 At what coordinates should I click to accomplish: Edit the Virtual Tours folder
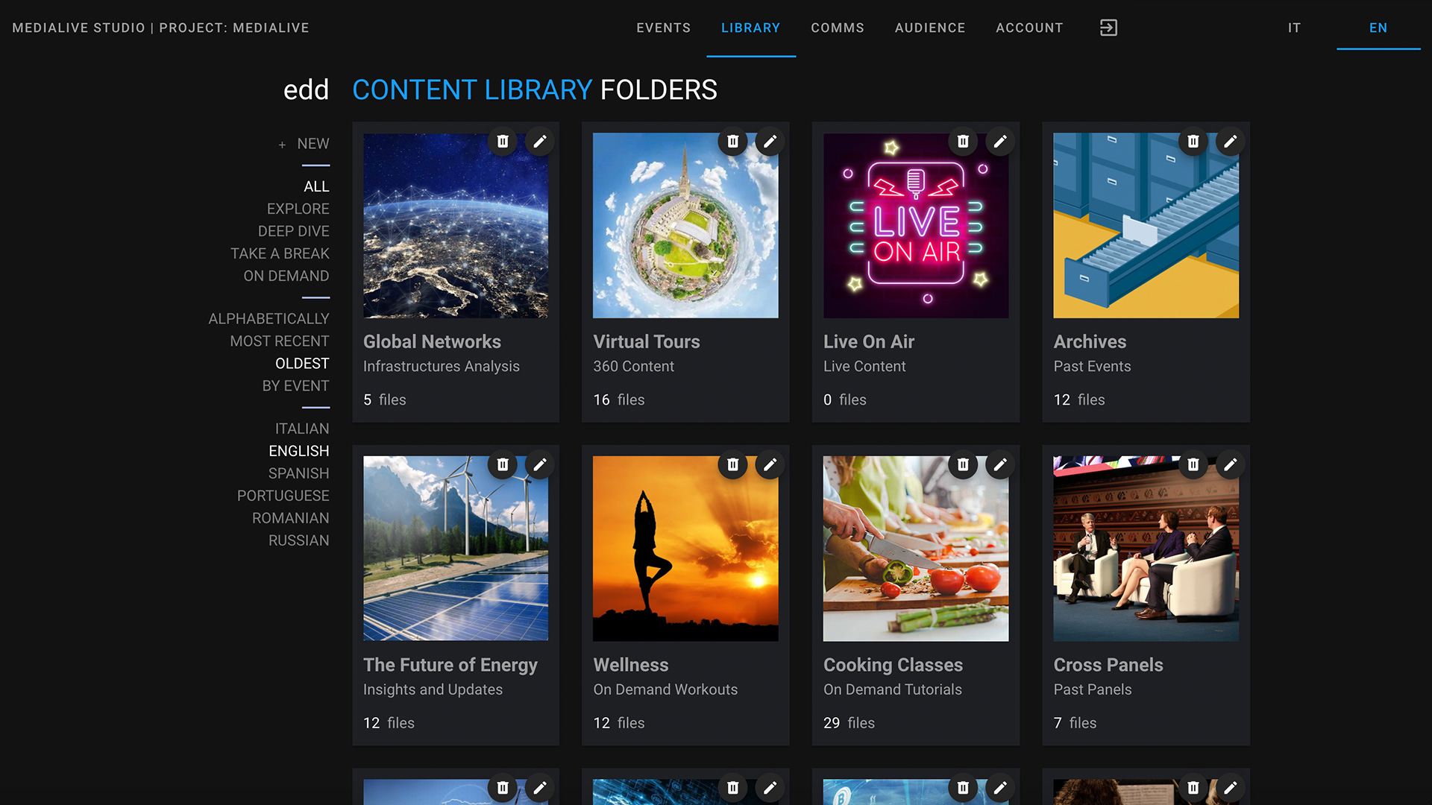(770, 141)
